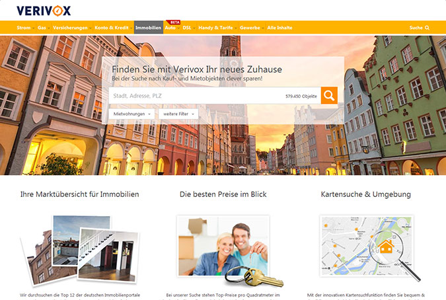Click the couple with keys image
This screenshot has height=300, width=446.
(x=223, y=246)
